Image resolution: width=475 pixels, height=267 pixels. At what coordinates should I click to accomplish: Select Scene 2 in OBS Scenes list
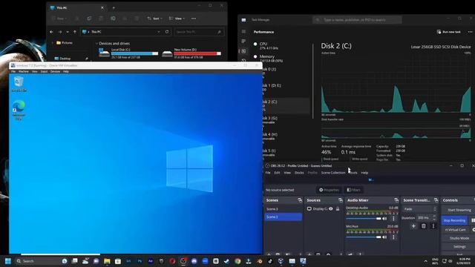284,217
